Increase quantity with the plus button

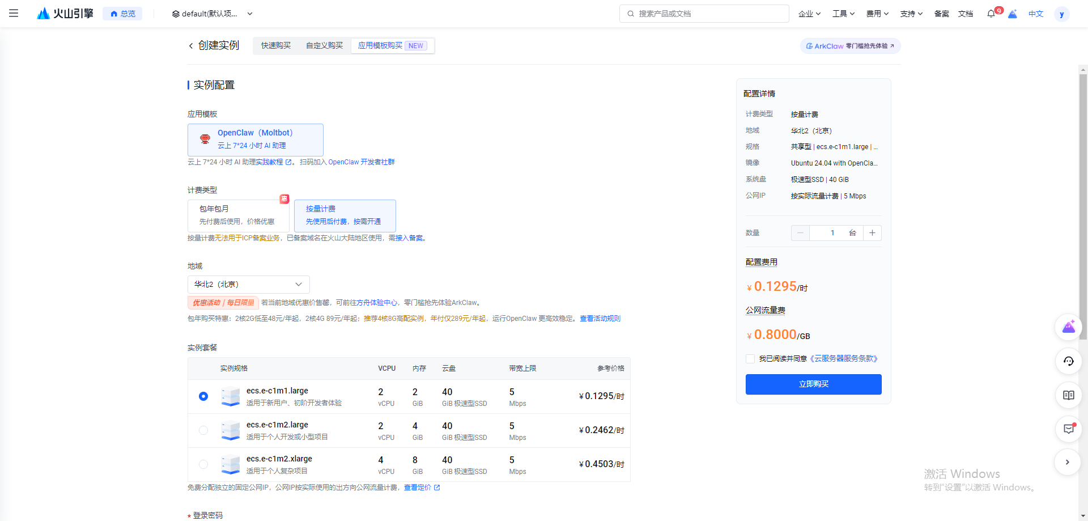pyautogui.click(x=872, y=233)
